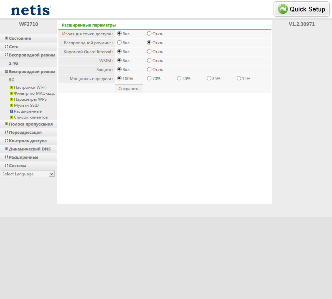Click the bullet icon beside Параметры WPS
This screenshot has width=332, height=299.
[x=11, y=99]
